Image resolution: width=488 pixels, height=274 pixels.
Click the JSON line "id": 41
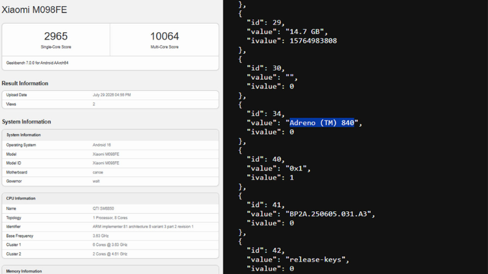(266, 205)
